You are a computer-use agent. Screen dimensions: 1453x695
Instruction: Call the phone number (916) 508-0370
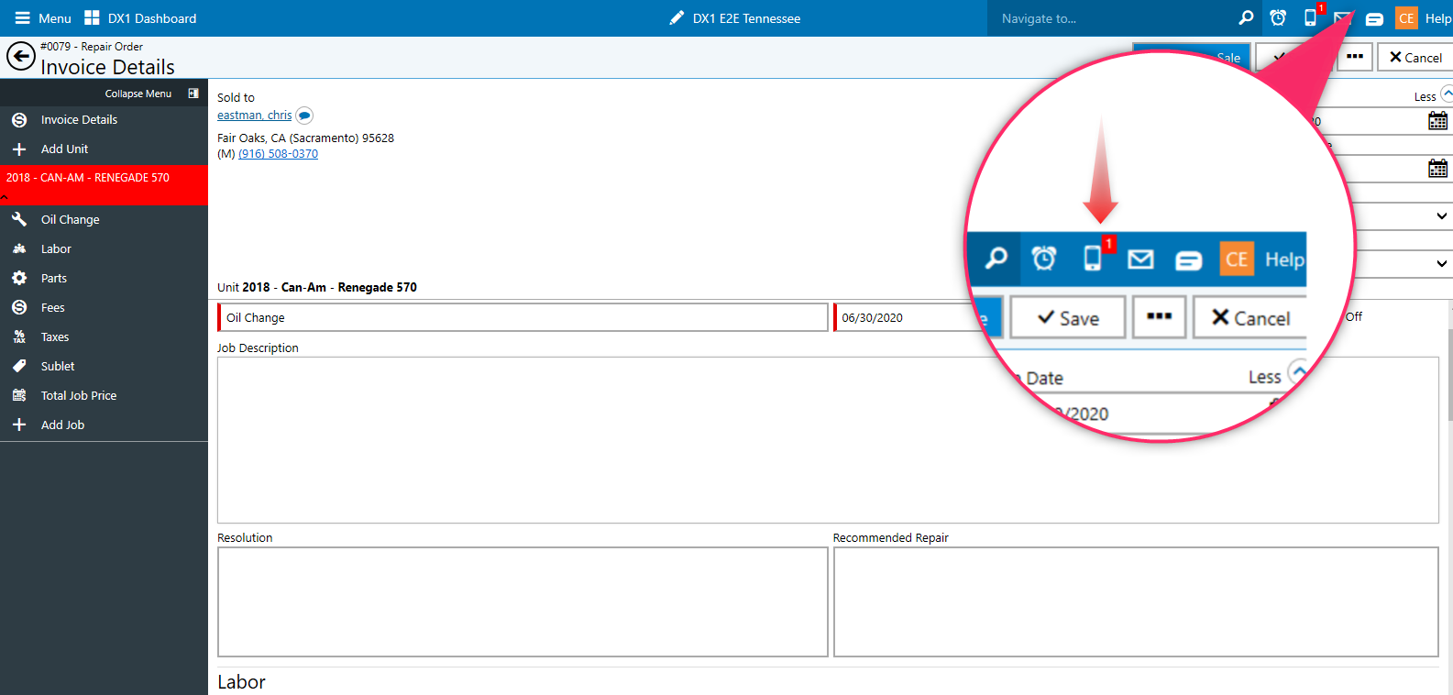278,154
